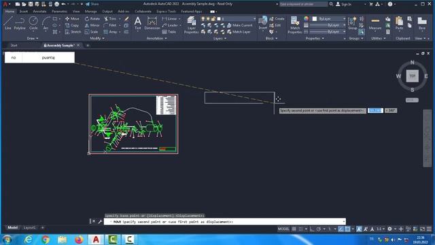Click the Print icon in quick access toolbar
This screenshot has width=435, height=245.
(56, 4)
